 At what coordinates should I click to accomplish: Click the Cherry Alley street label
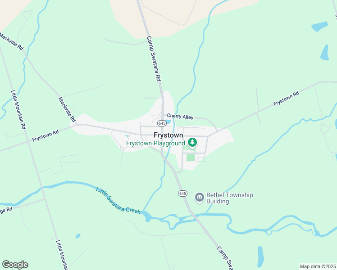(x=180, y=117)
